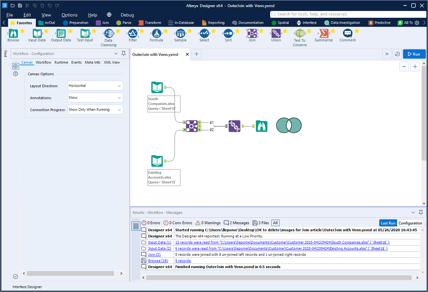The image size is (428, 292).
Task: Open the Join (3) results link
Action: coord(154,254)
